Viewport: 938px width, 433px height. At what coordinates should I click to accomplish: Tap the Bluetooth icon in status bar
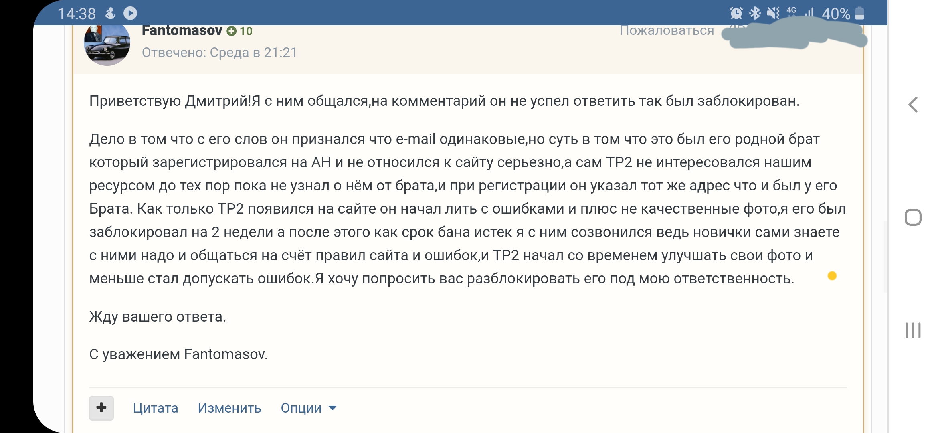[x=755, y=13]
